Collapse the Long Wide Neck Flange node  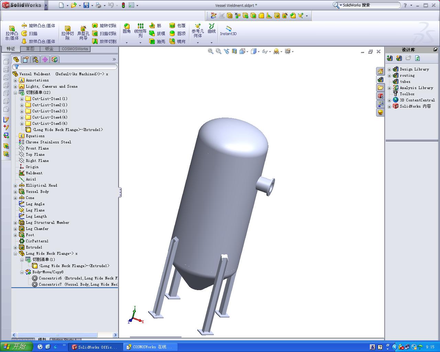pyautogui.click(x=15, y=254)
